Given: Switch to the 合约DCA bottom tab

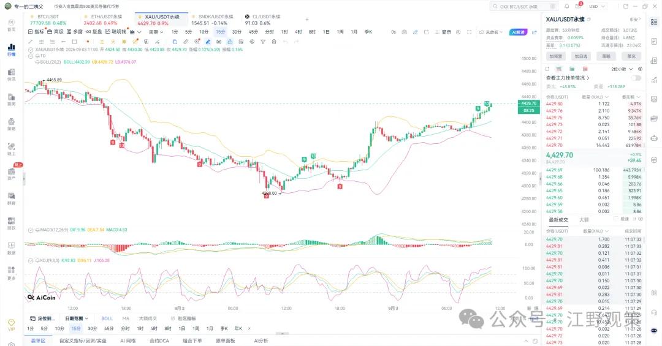Looking at the screenshot, I should click(159, 340).
